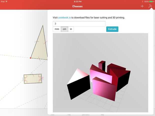Viewport: 155px width, 116px height.
Task: Select the red vertex point on triangle
Action: point(30,58)
